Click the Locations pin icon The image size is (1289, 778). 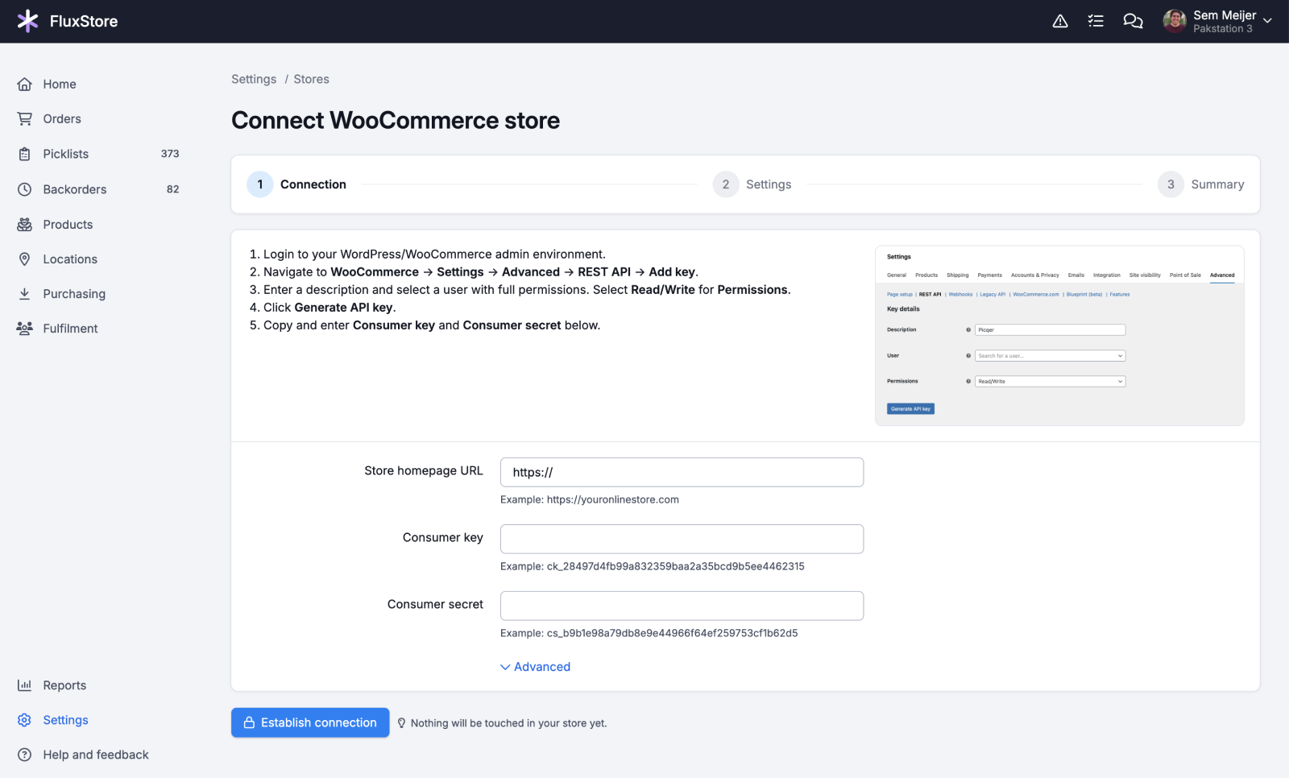click(25, 259)
